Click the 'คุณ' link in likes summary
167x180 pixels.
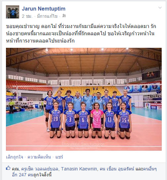point(15,169)
